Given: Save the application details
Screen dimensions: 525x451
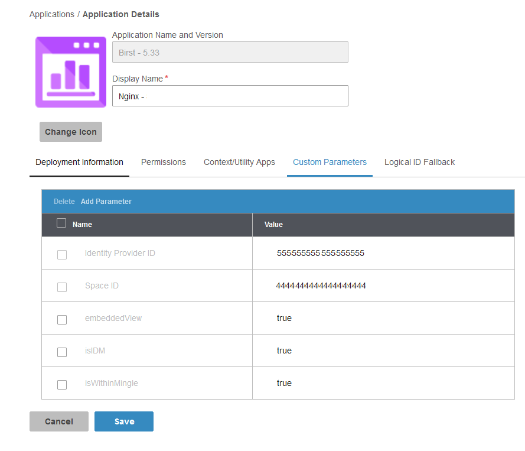Looking at the screenshot, I should pyautogui.click(x=124, y=421).
